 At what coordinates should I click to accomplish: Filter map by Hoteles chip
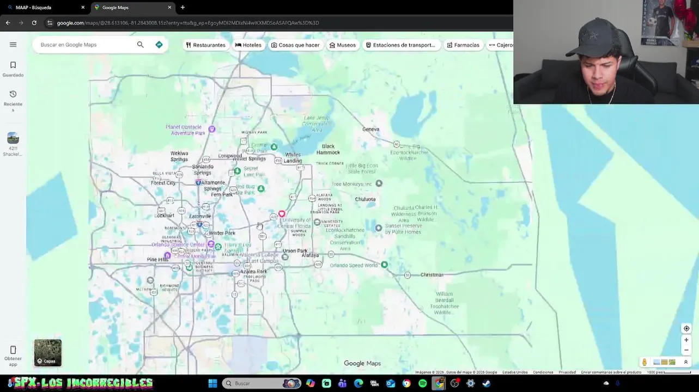point(248,45)
